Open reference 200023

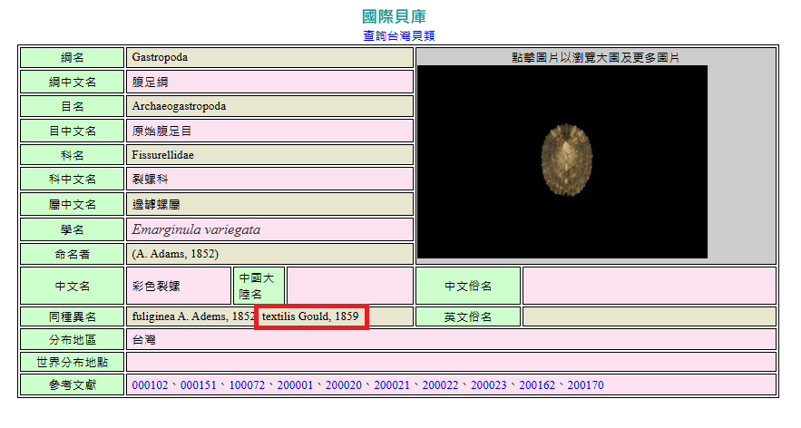click(488, 385)
